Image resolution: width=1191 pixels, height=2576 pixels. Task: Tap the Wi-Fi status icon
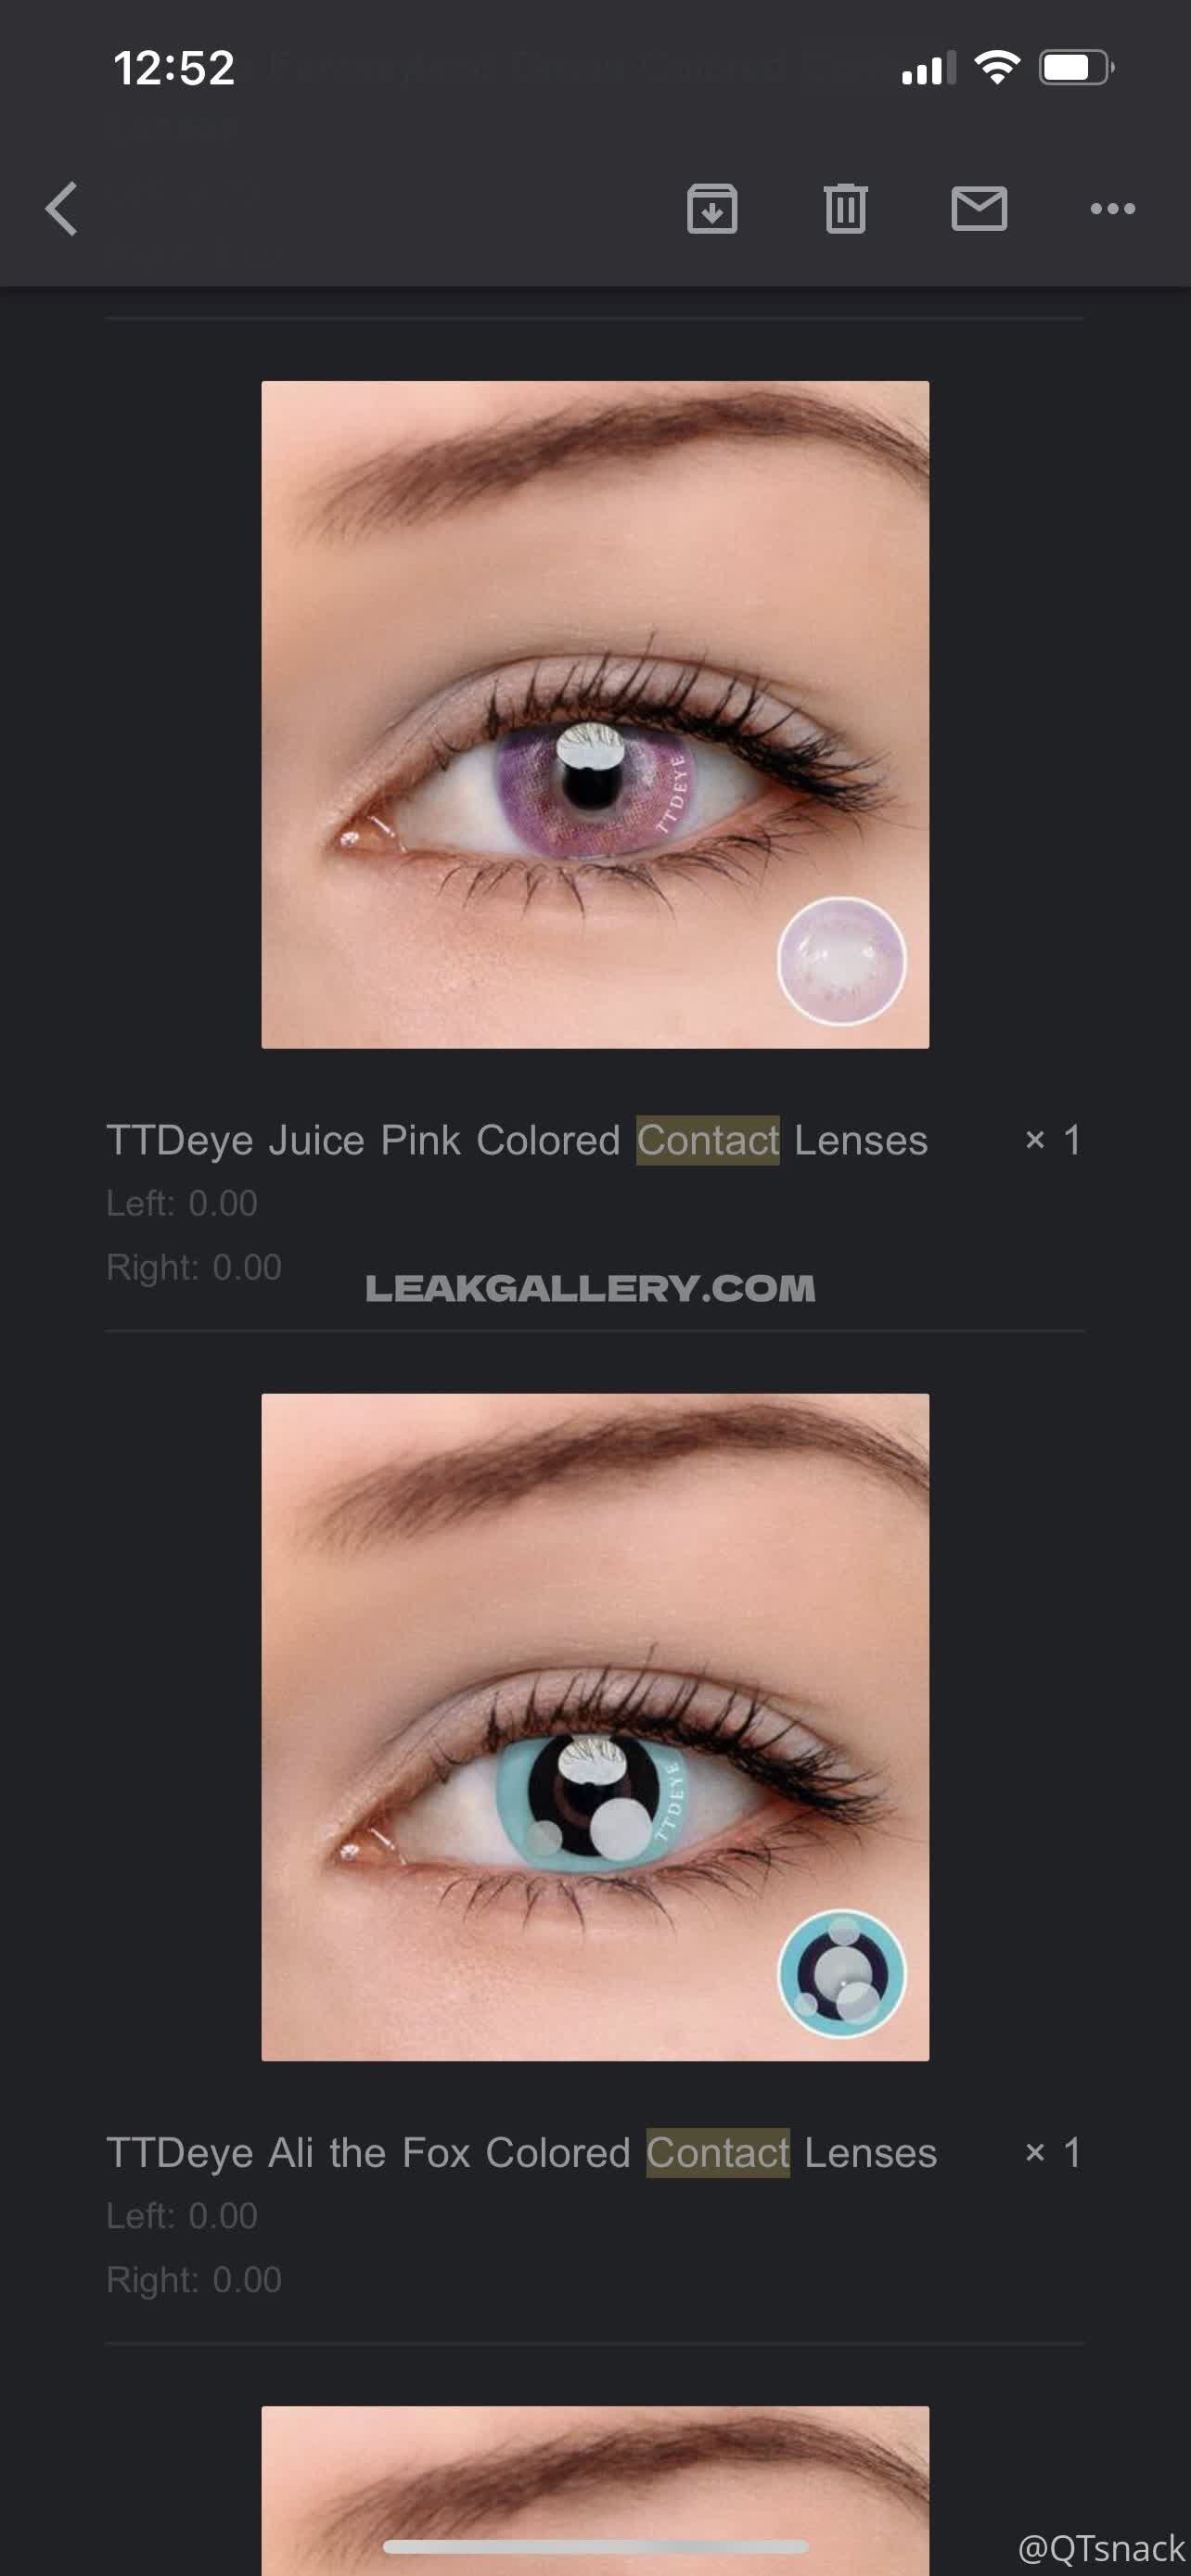pyautogui.click(x=996, y=68)
